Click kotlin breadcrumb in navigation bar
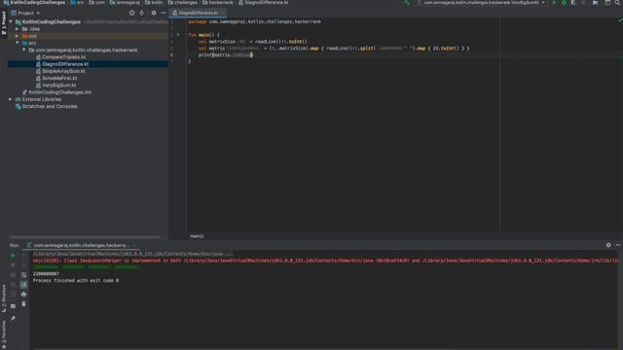 pos(154,2)
